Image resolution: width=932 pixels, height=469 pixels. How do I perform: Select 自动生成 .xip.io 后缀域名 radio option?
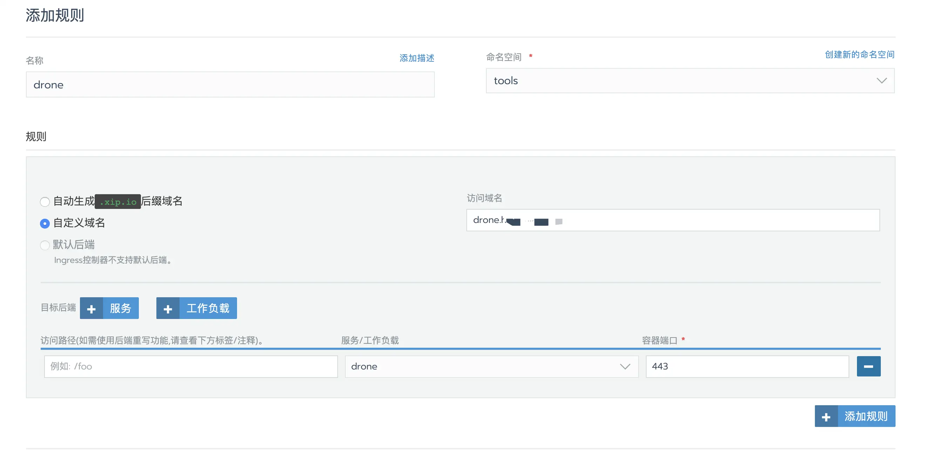(x=45, y=202)
